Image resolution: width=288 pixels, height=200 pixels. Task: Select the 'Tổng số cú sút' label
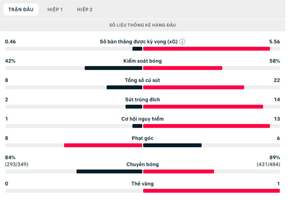(x=142, y=80)
